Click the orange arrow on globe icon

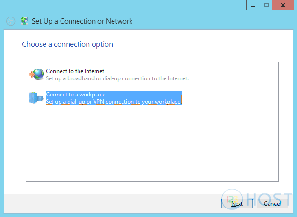click(32, 74)
